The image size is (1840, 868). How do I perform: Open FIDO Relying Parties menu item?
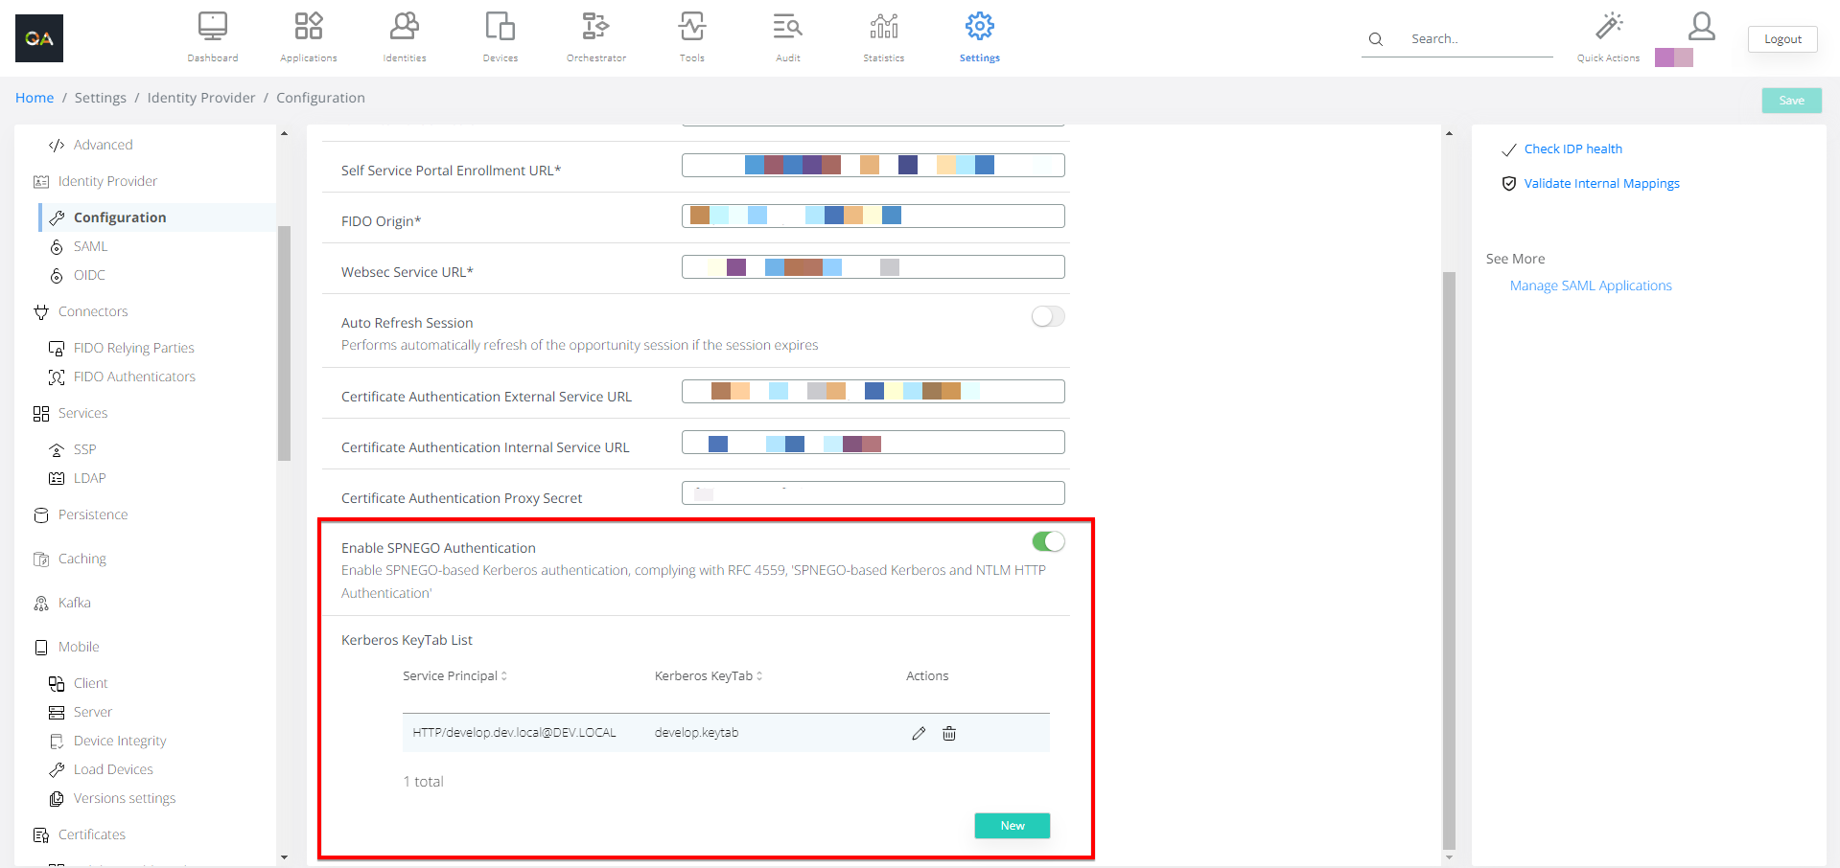(133, 348)
